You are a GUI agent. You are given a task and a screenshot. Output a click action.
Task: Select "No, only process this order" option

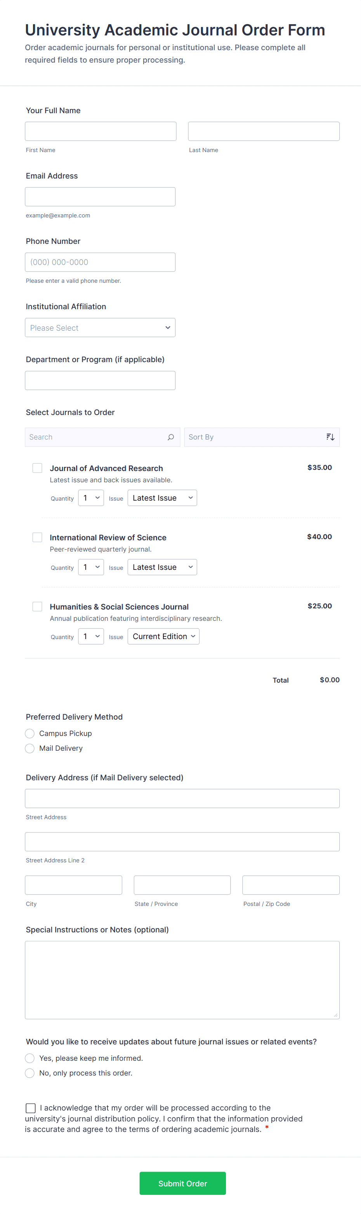(x=30, y=1073)
